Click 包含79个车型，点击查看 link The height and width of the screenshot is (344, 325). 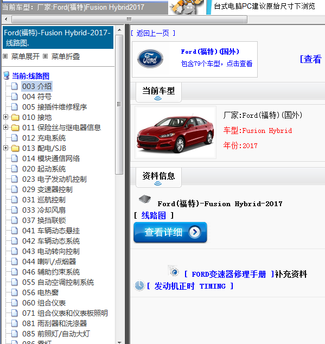click(x=216, y=63)
